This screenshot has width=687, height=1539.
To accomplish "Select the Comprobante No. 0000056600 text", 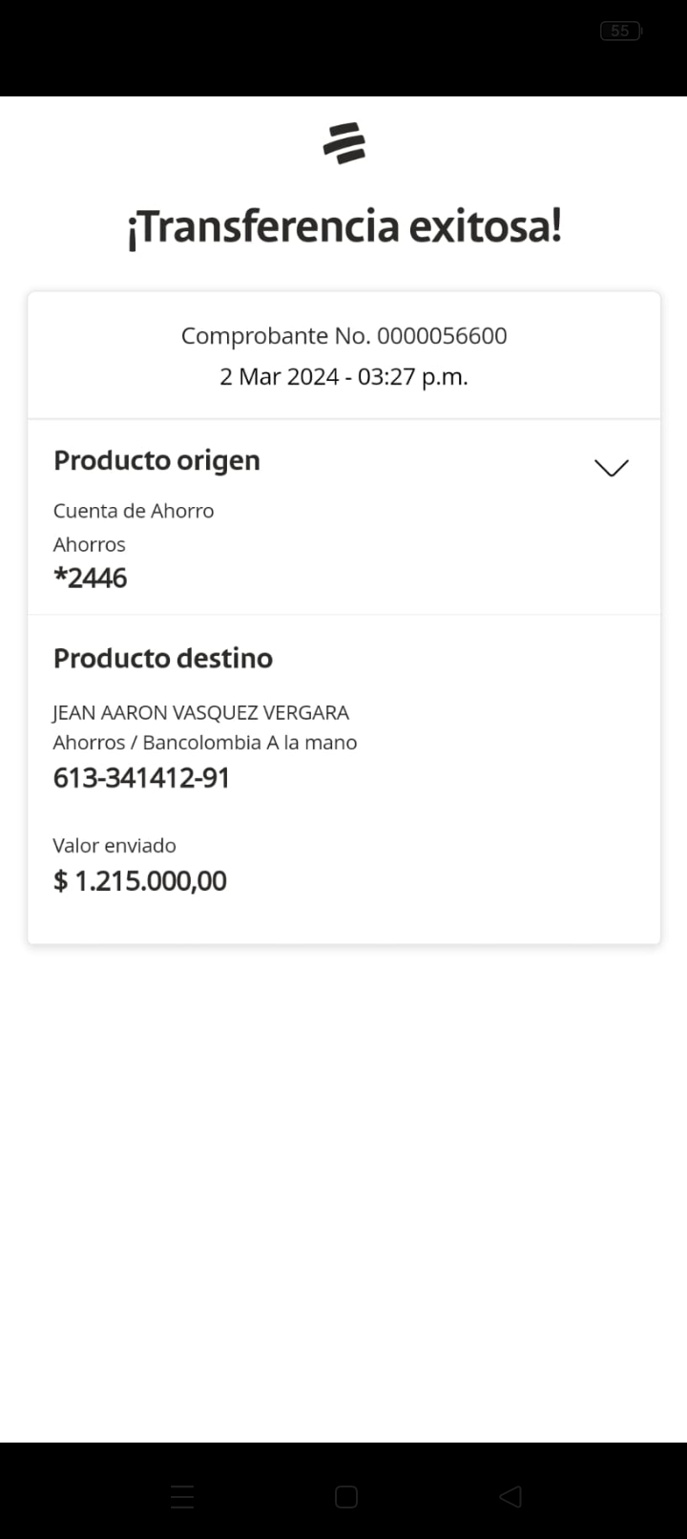I will pyautogui.click(x=343, y=336).
